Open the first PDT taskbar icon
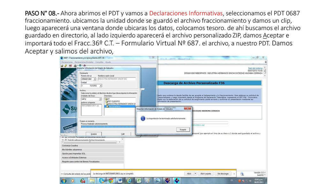This screenshot has height=184, width=327. [167, 181]
